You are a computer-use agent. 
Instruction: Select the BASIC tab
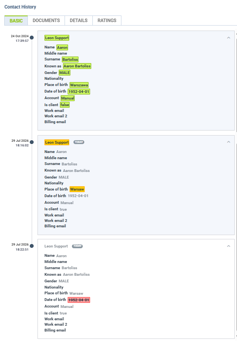[16, 21]
